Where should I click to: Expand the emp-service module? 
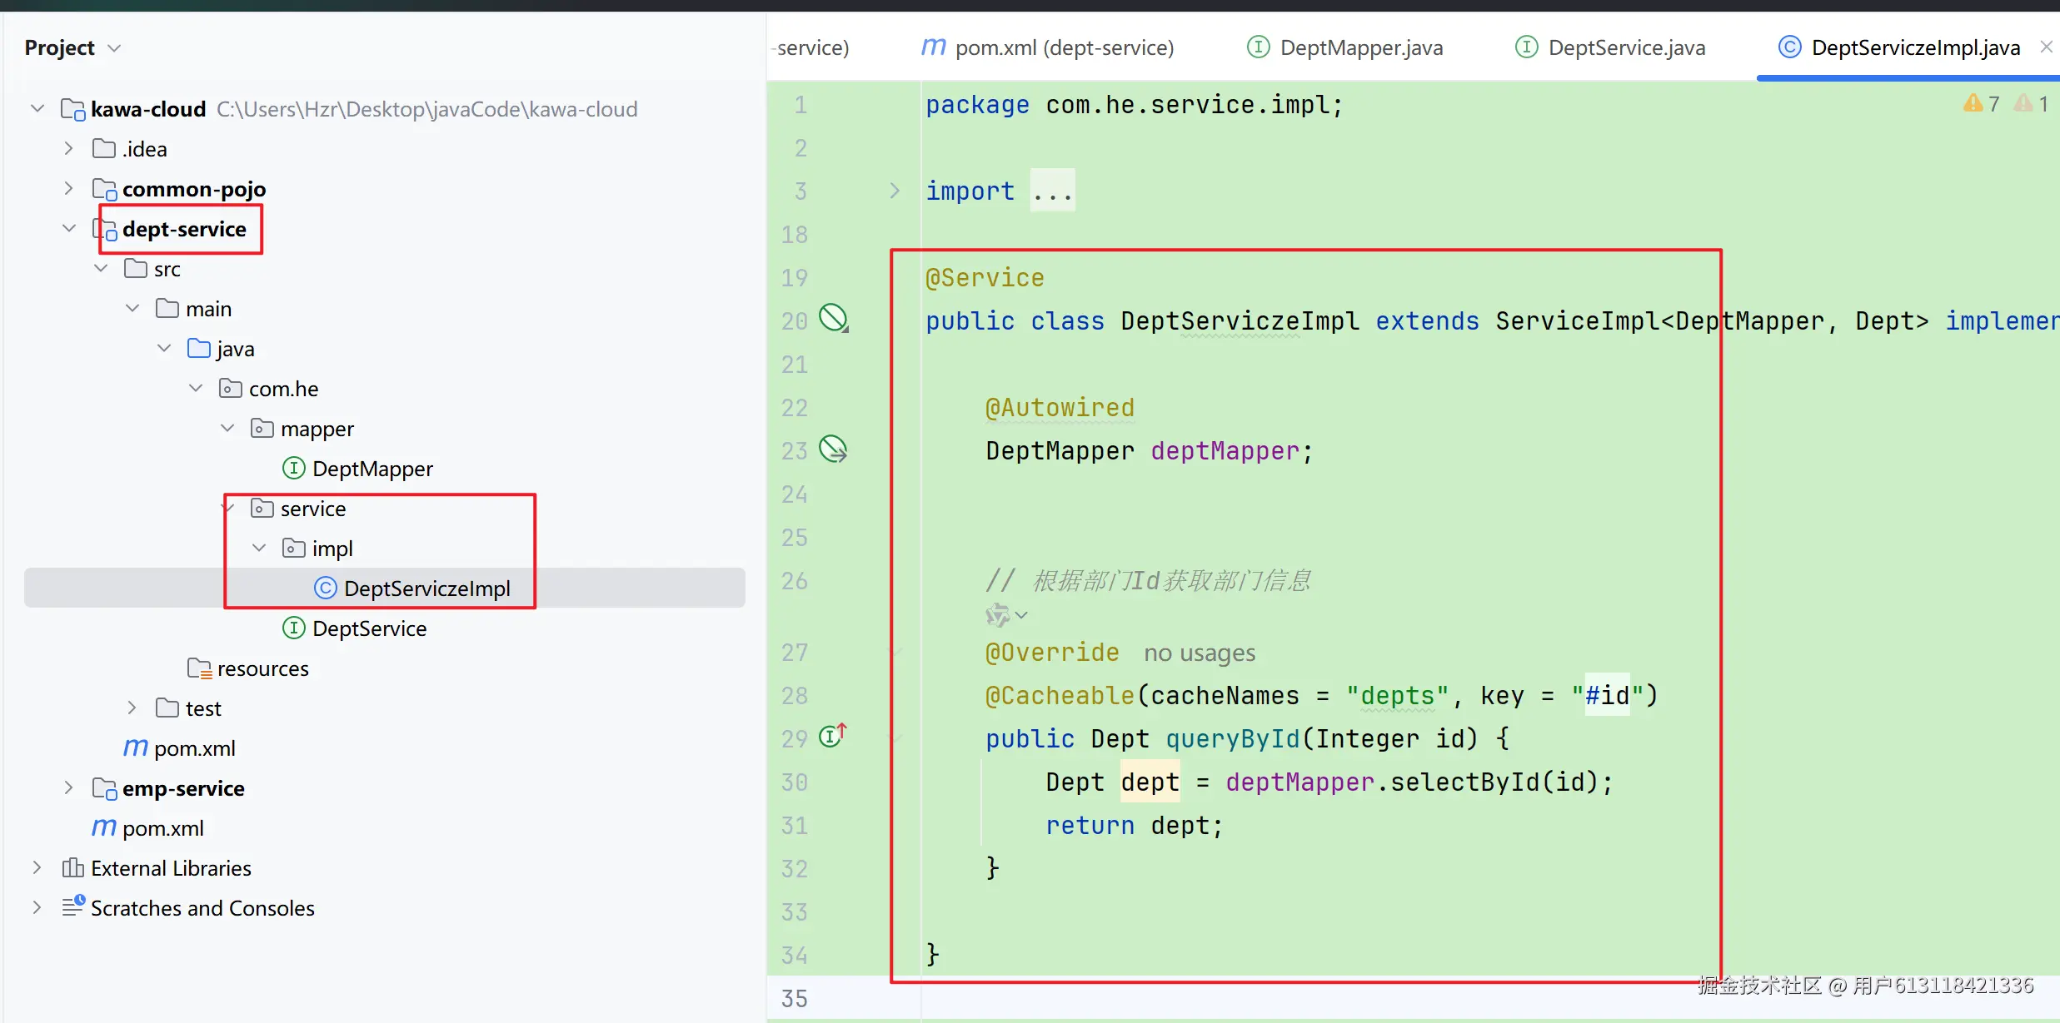point(68,788)
